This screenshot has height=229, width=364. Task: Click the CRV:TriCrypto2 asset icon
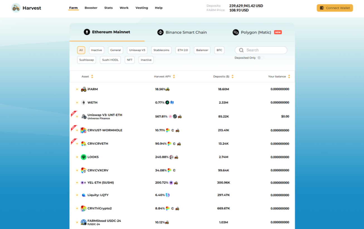pos(83,208)
